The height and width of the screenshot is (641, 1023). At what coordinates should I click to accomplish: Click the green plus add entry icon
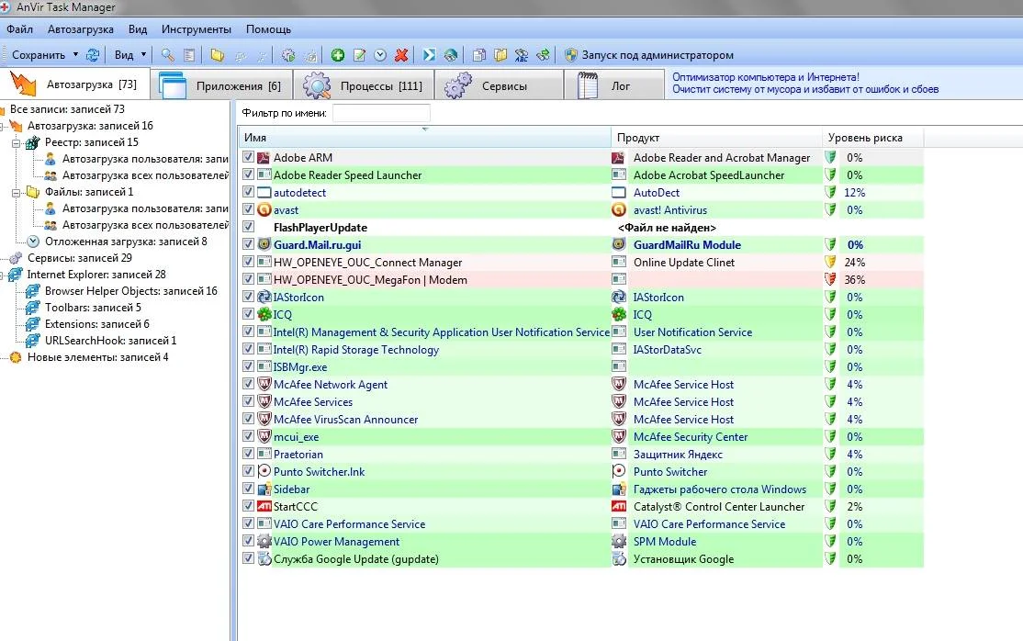tap(338, 55)
